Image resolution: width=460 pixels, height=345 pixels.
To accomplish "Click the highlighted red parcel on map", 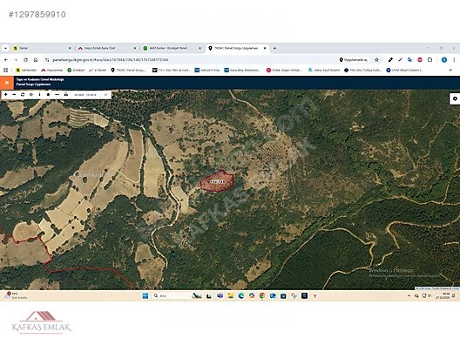I will click(217, 181).
